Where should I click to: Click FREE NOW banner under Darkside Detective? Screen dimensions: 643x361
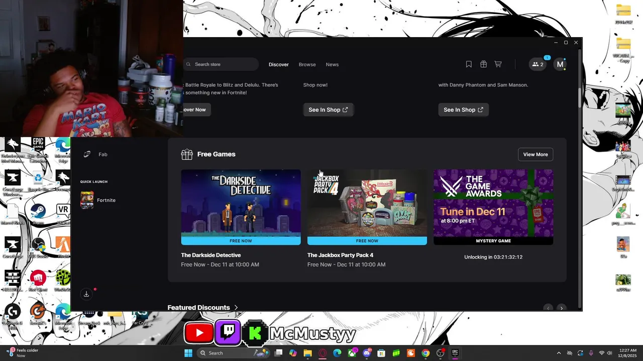(x=241, y=241)
